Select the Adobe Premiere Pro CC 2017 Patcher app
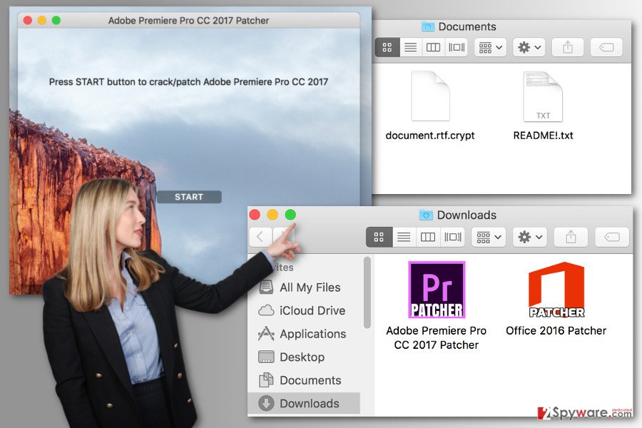Image resolution: width=642 pixels, height=428 pixels. pos(437,306)
